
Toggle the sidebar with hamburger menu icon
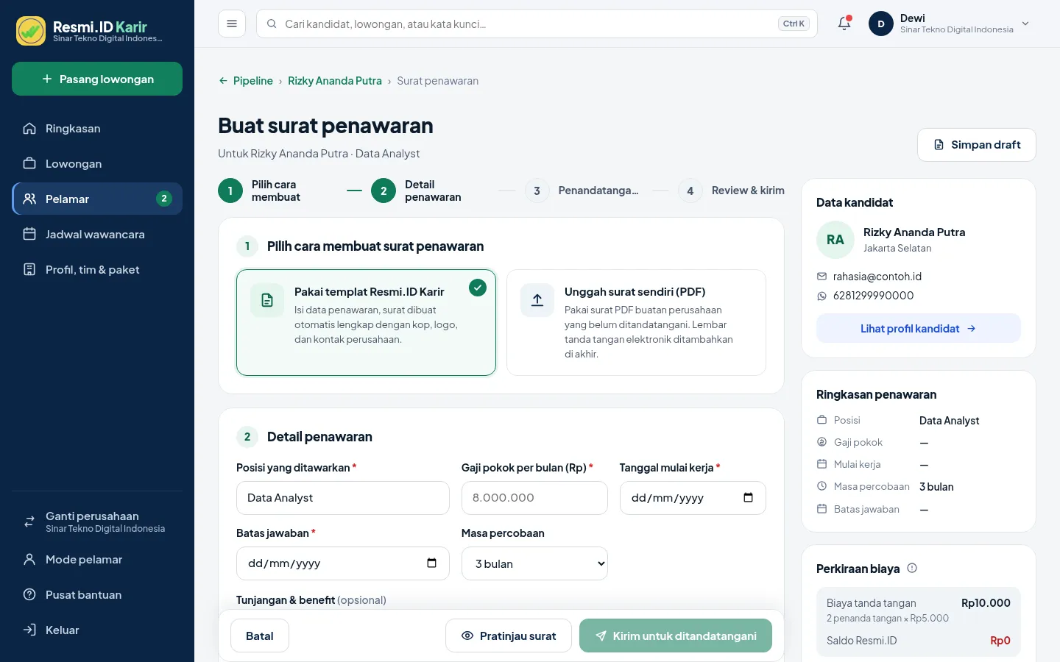click(232, 24)
